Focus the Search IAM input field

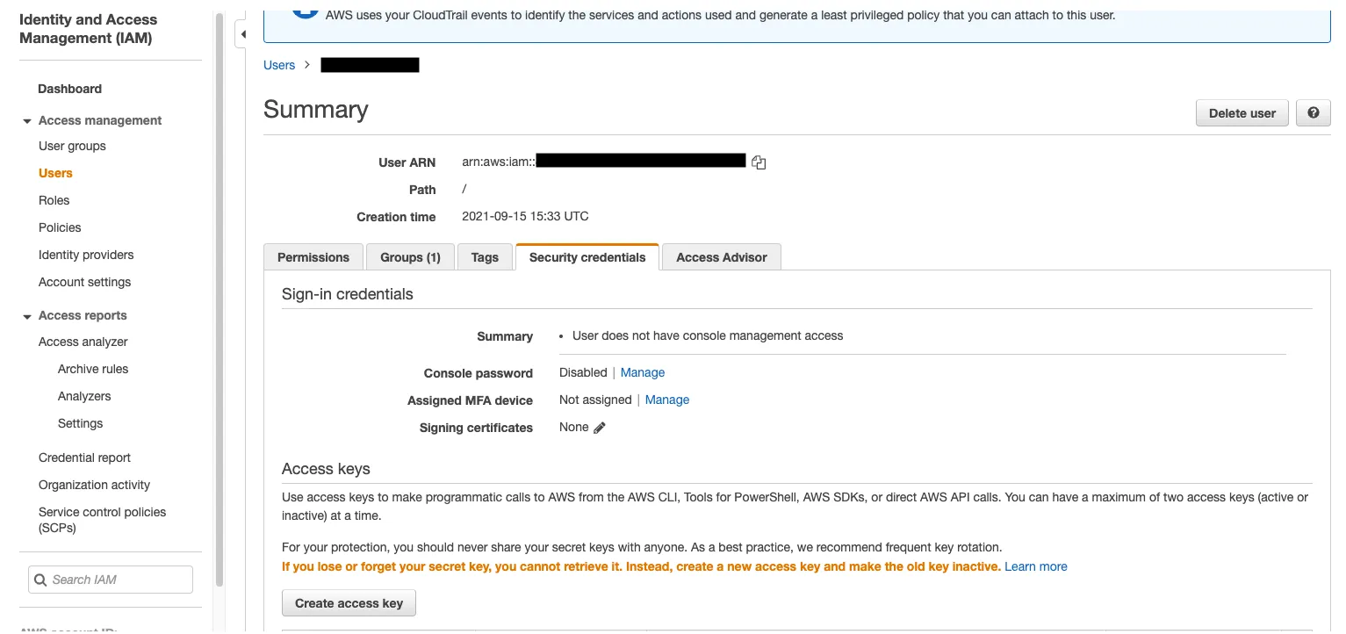tap(111, 580)
